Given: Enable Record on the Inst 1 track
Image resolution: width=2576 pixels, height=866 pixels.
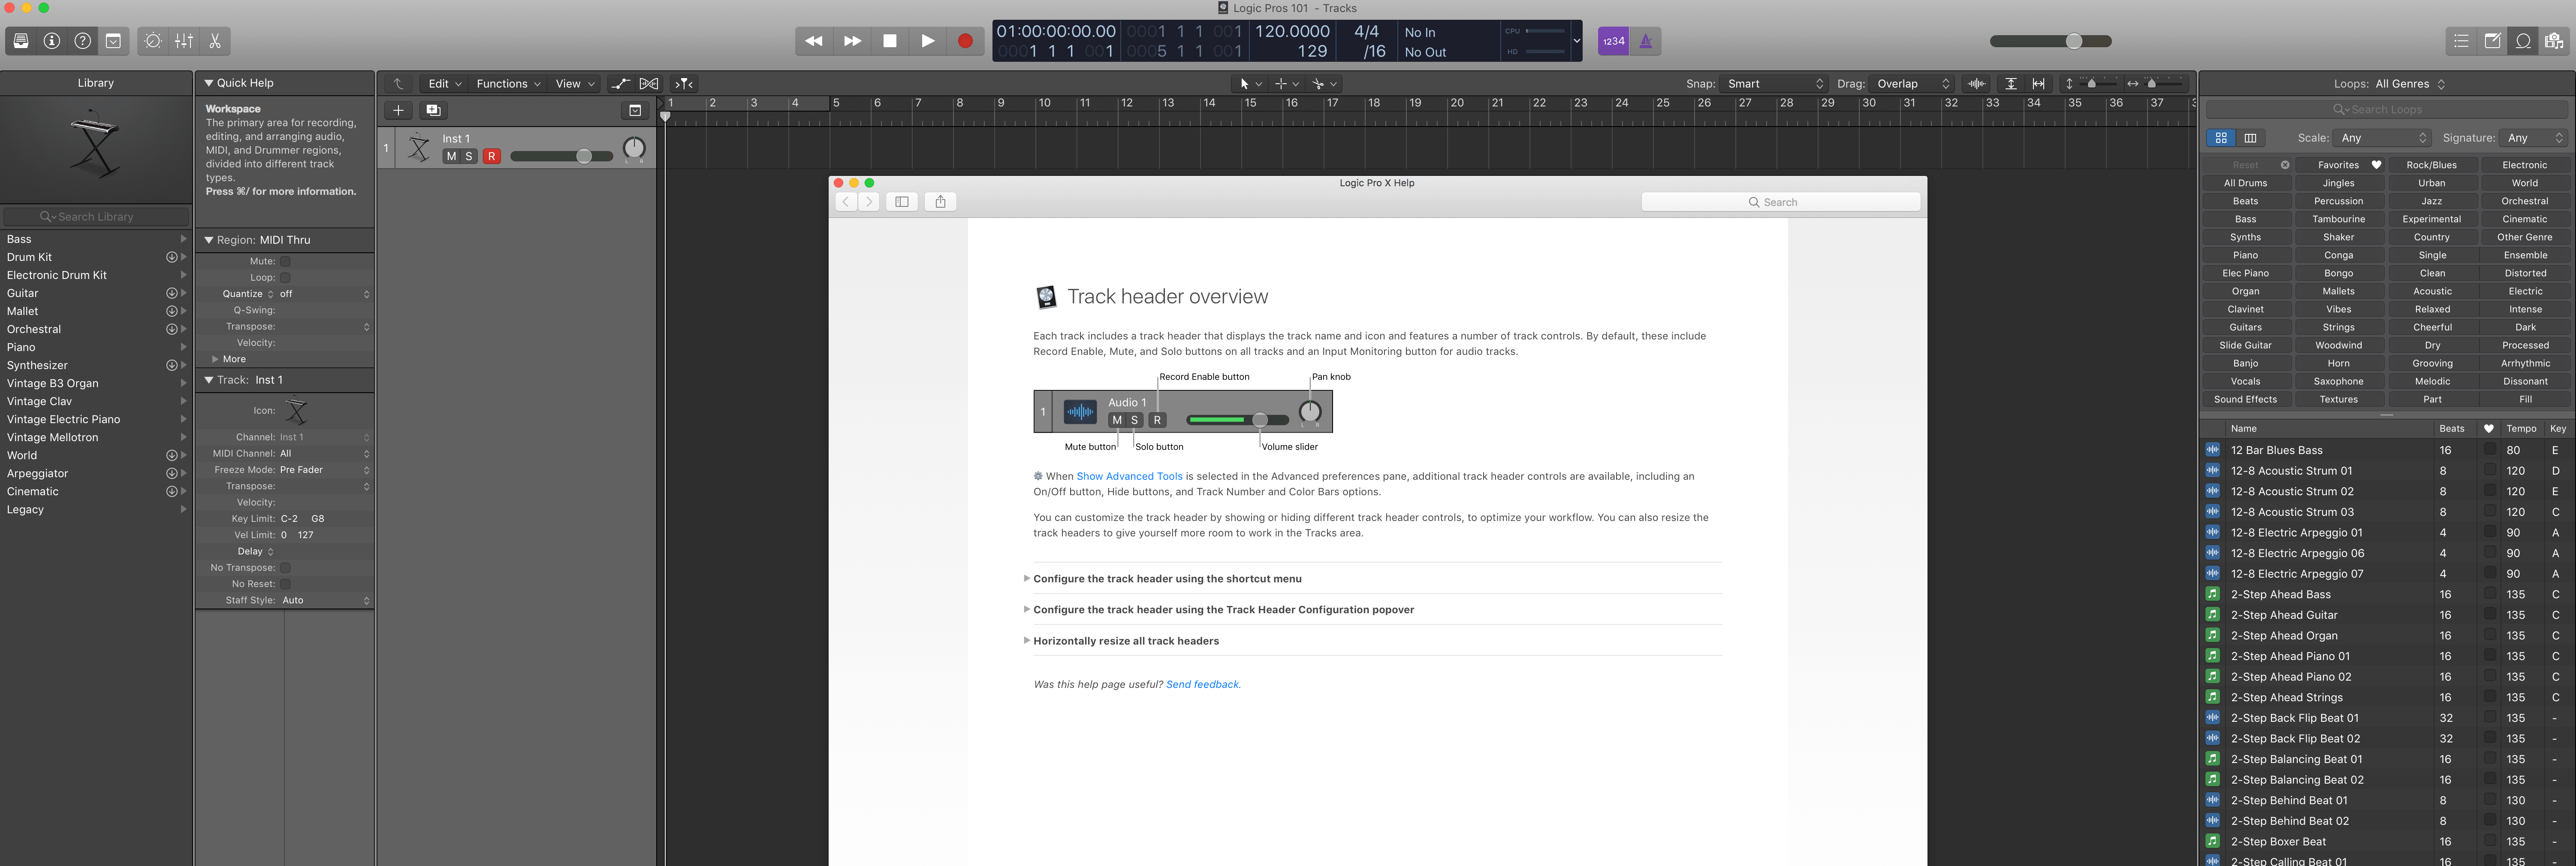Looking at the screenshot, I should point(493,156).
